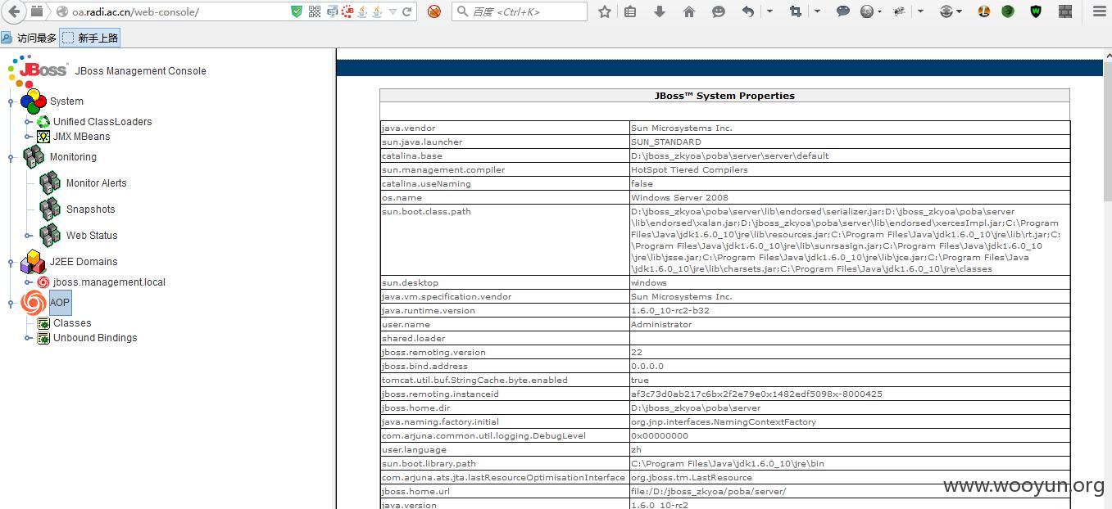
Task: Open the downloads arrow icon
Action: point(660,11)
